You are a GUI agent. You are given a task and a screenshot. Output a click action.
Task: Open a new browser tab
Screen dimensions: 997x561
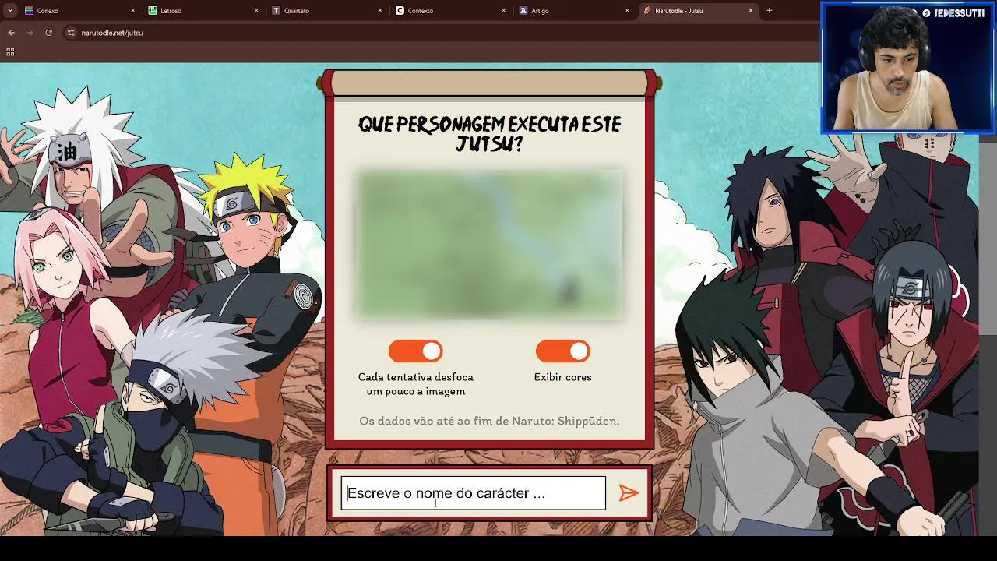[770, 11]
